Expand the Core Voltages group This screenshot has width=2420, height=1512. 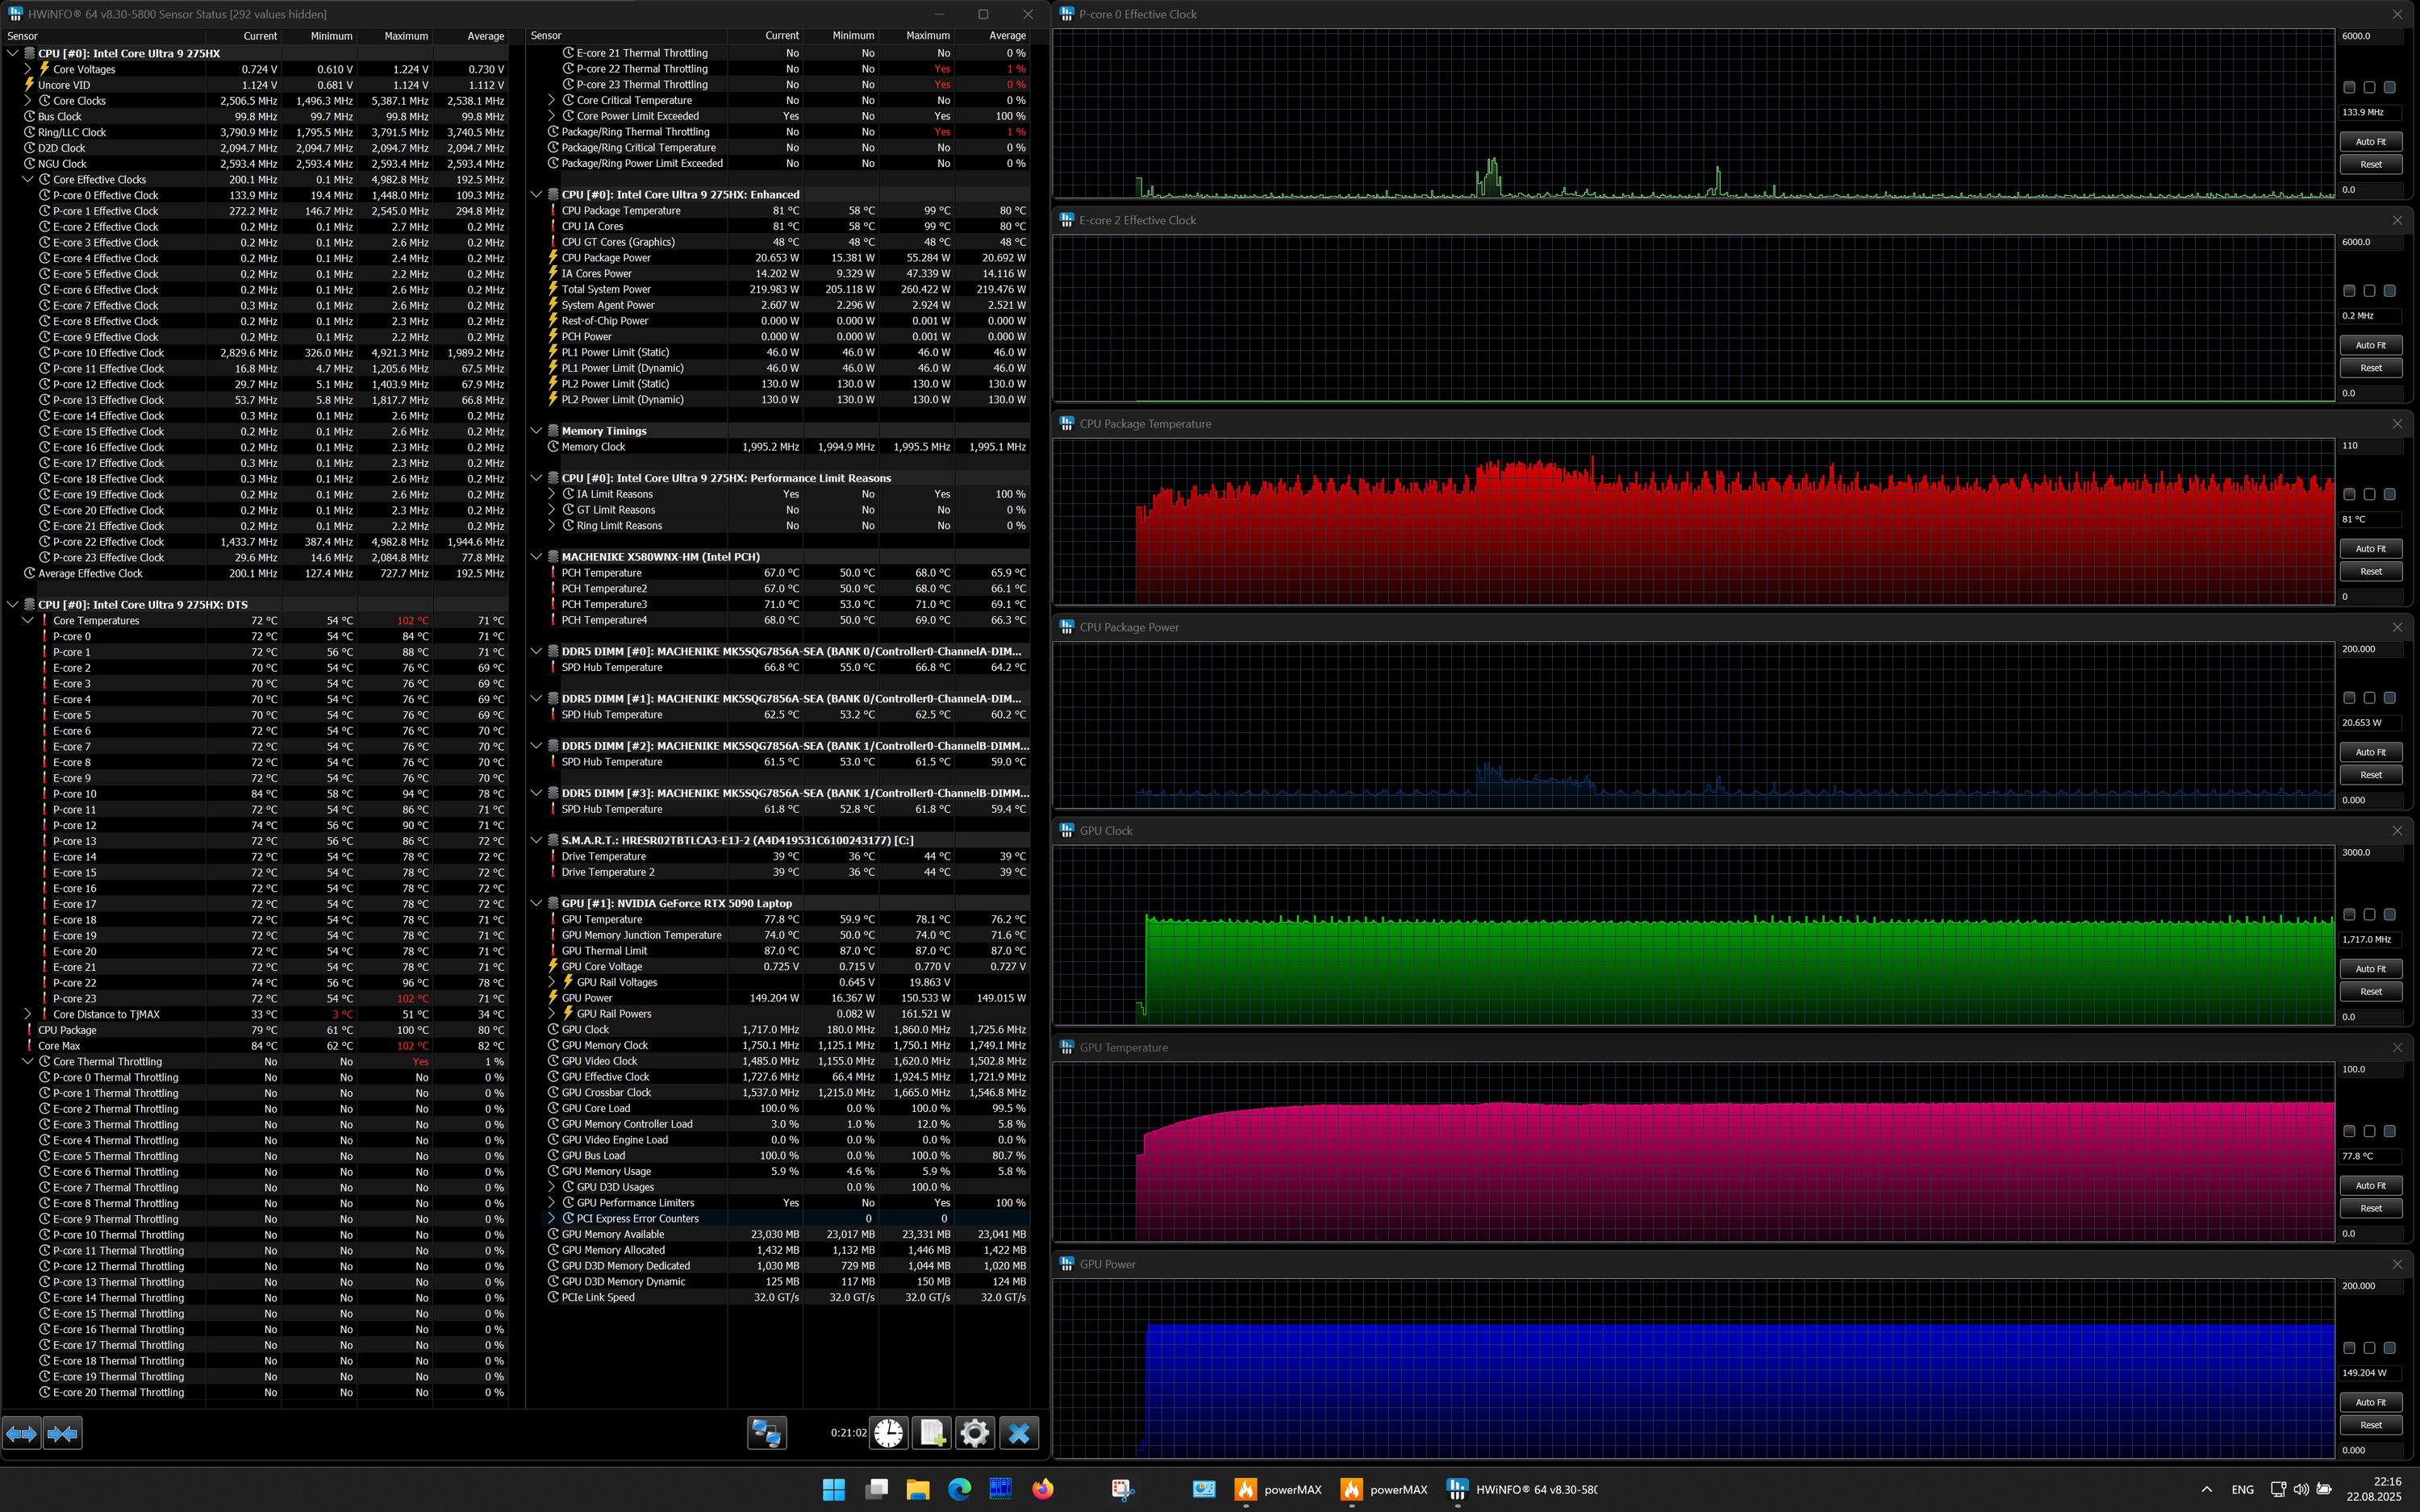[x=28, y=69]
